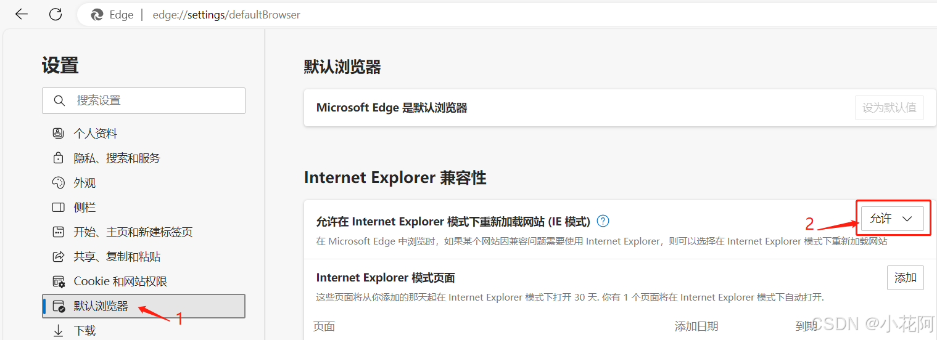Open the 允许 IE mode dropdown
Screen dimensions: 937x340
891,219
